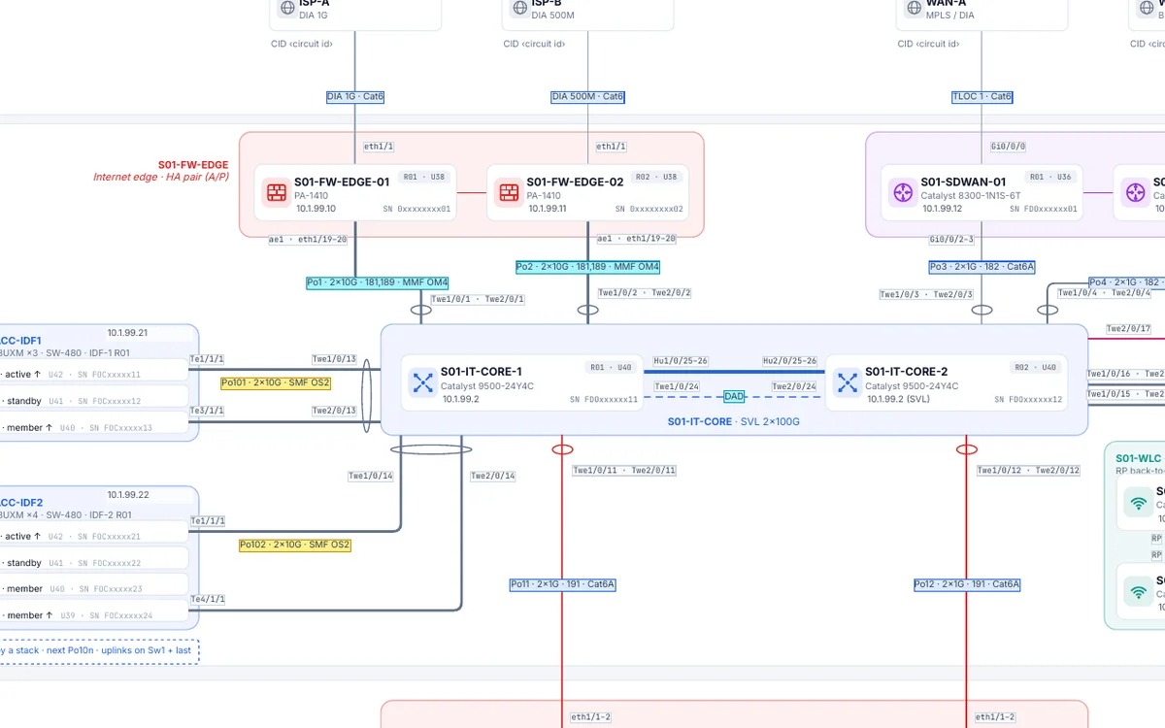
Task: Click the 'R01 · U40' badge on S01-IT-CORE-1
Action: coord(612,367)
